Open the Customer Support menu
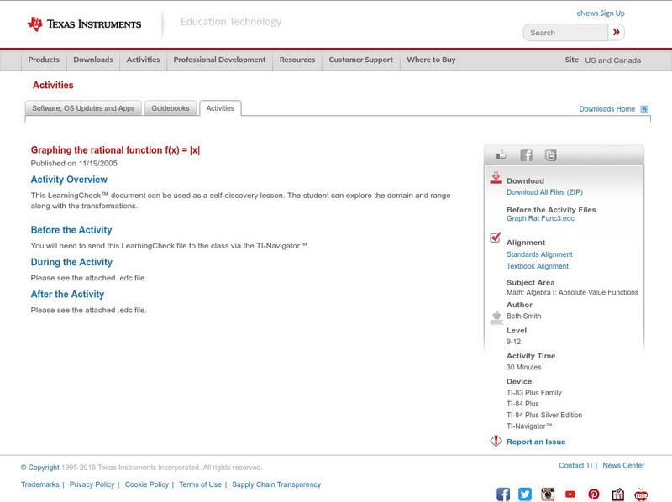 [361, 60]
